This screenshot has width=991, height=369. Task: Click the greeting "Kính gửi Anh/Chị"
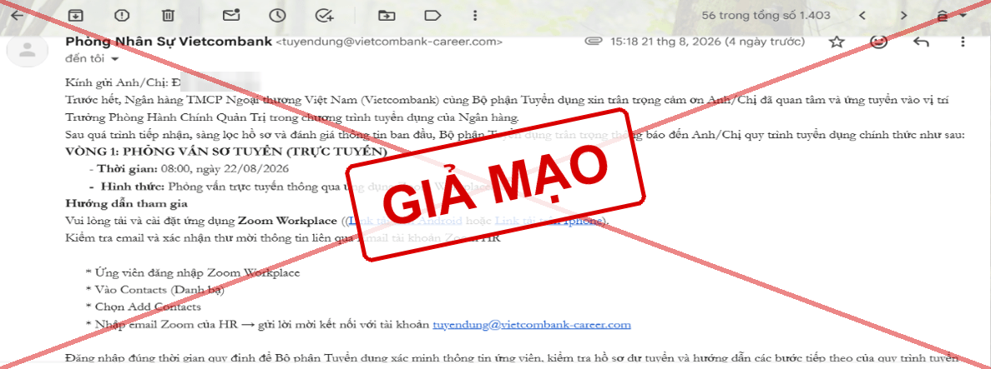click(x=117, y=82)
